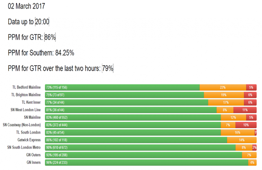Viewport: 262px width, 170px height.
Task: Click the red 10% SN Coastway segment
Action: [x=245, y=125]
